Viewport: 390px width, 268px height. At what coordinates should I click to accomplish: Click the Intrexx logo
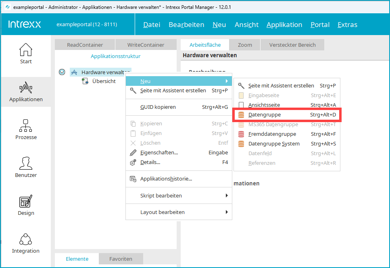(25, 24)
